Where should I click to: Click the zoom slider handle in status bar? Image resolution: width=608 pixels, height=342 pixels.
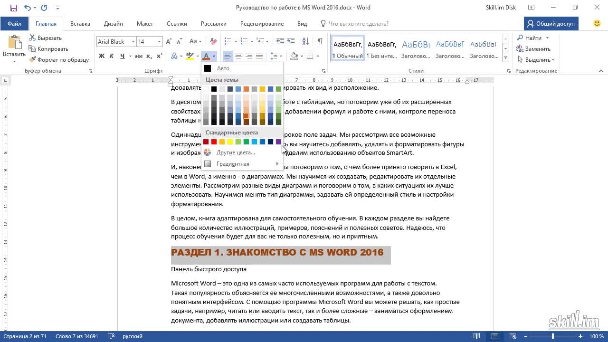tap(552, 336)
